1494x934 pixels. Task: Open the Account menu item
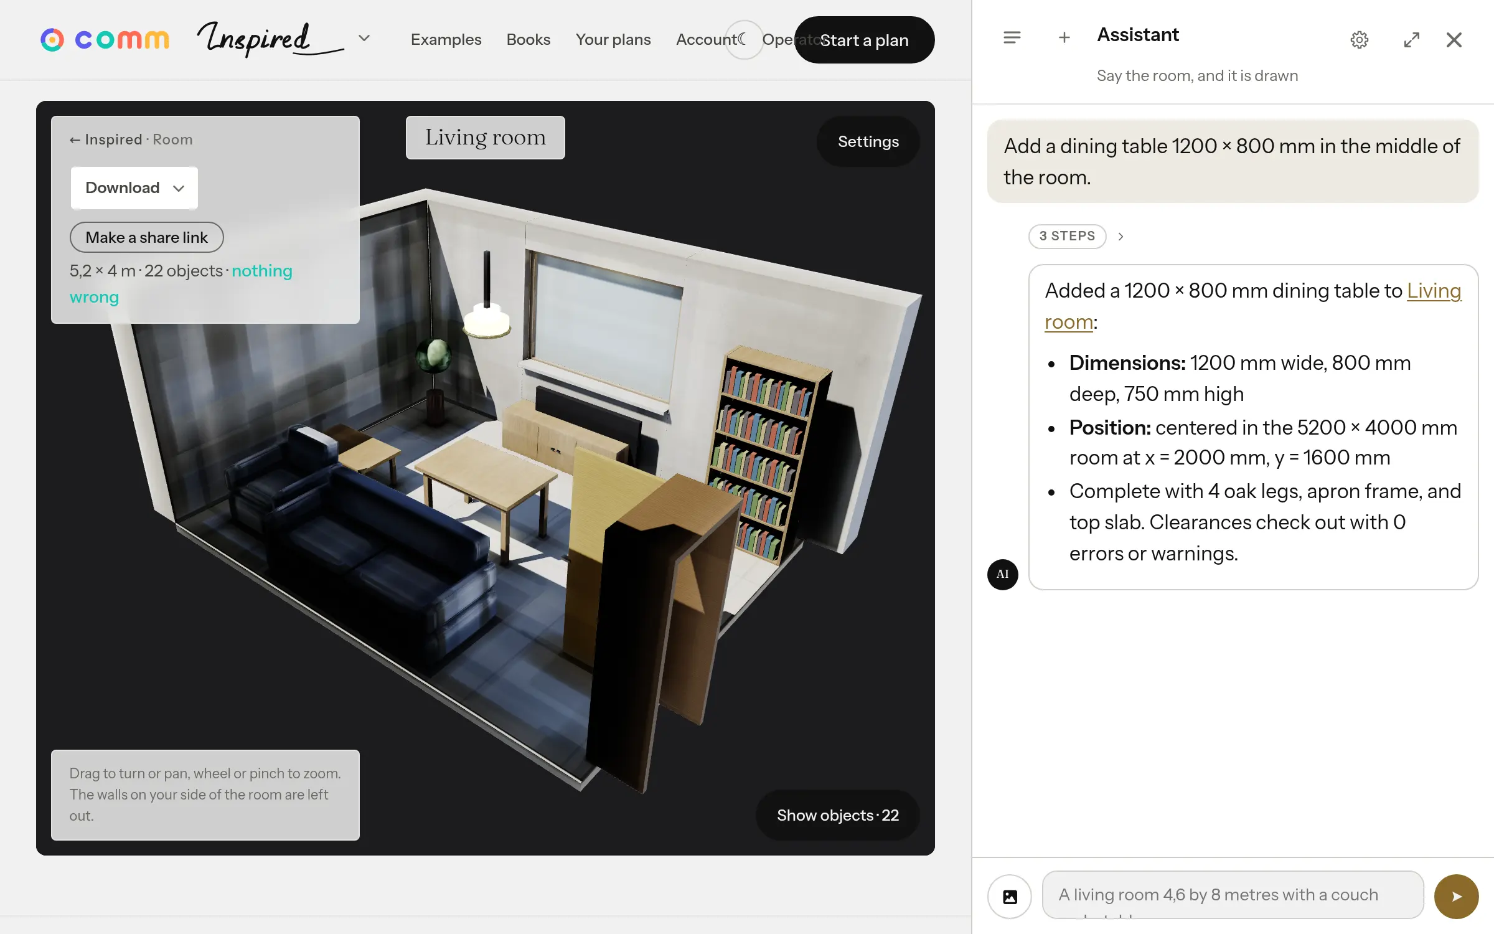click(x=706, y=40)
